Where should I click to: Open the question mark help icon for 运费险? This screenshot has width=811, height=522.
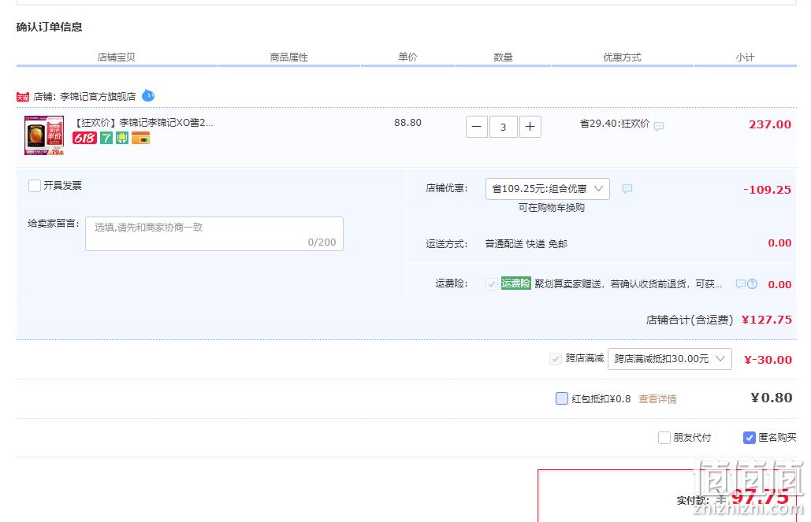point(753,283)
